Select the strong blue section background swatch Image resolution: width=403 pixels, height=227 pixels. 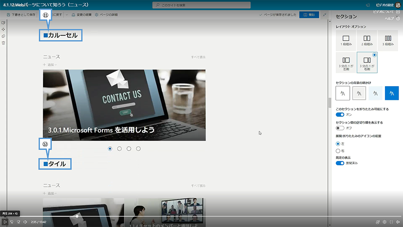(x=392, y=93)
